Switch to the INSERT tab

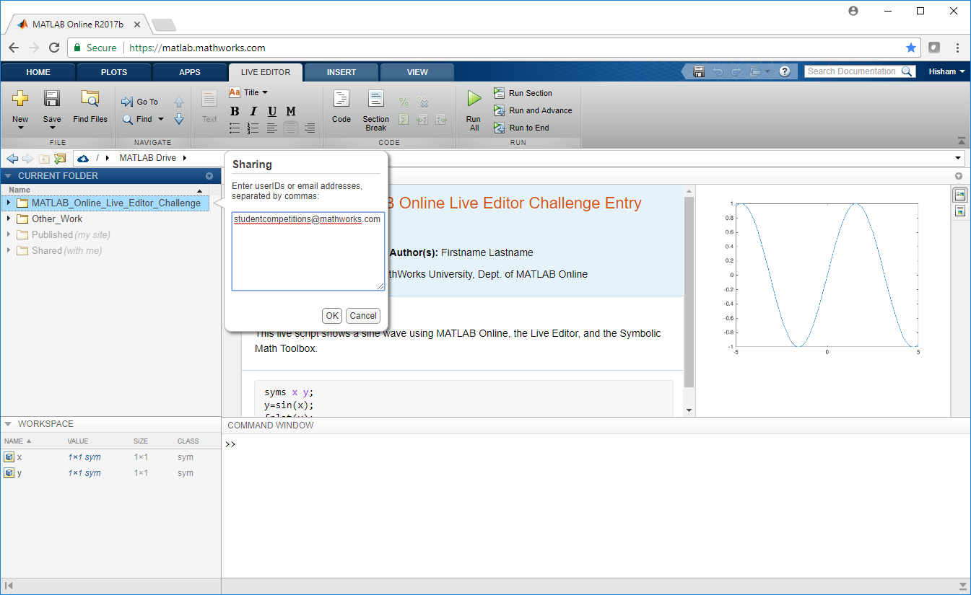tap(341, 72)
